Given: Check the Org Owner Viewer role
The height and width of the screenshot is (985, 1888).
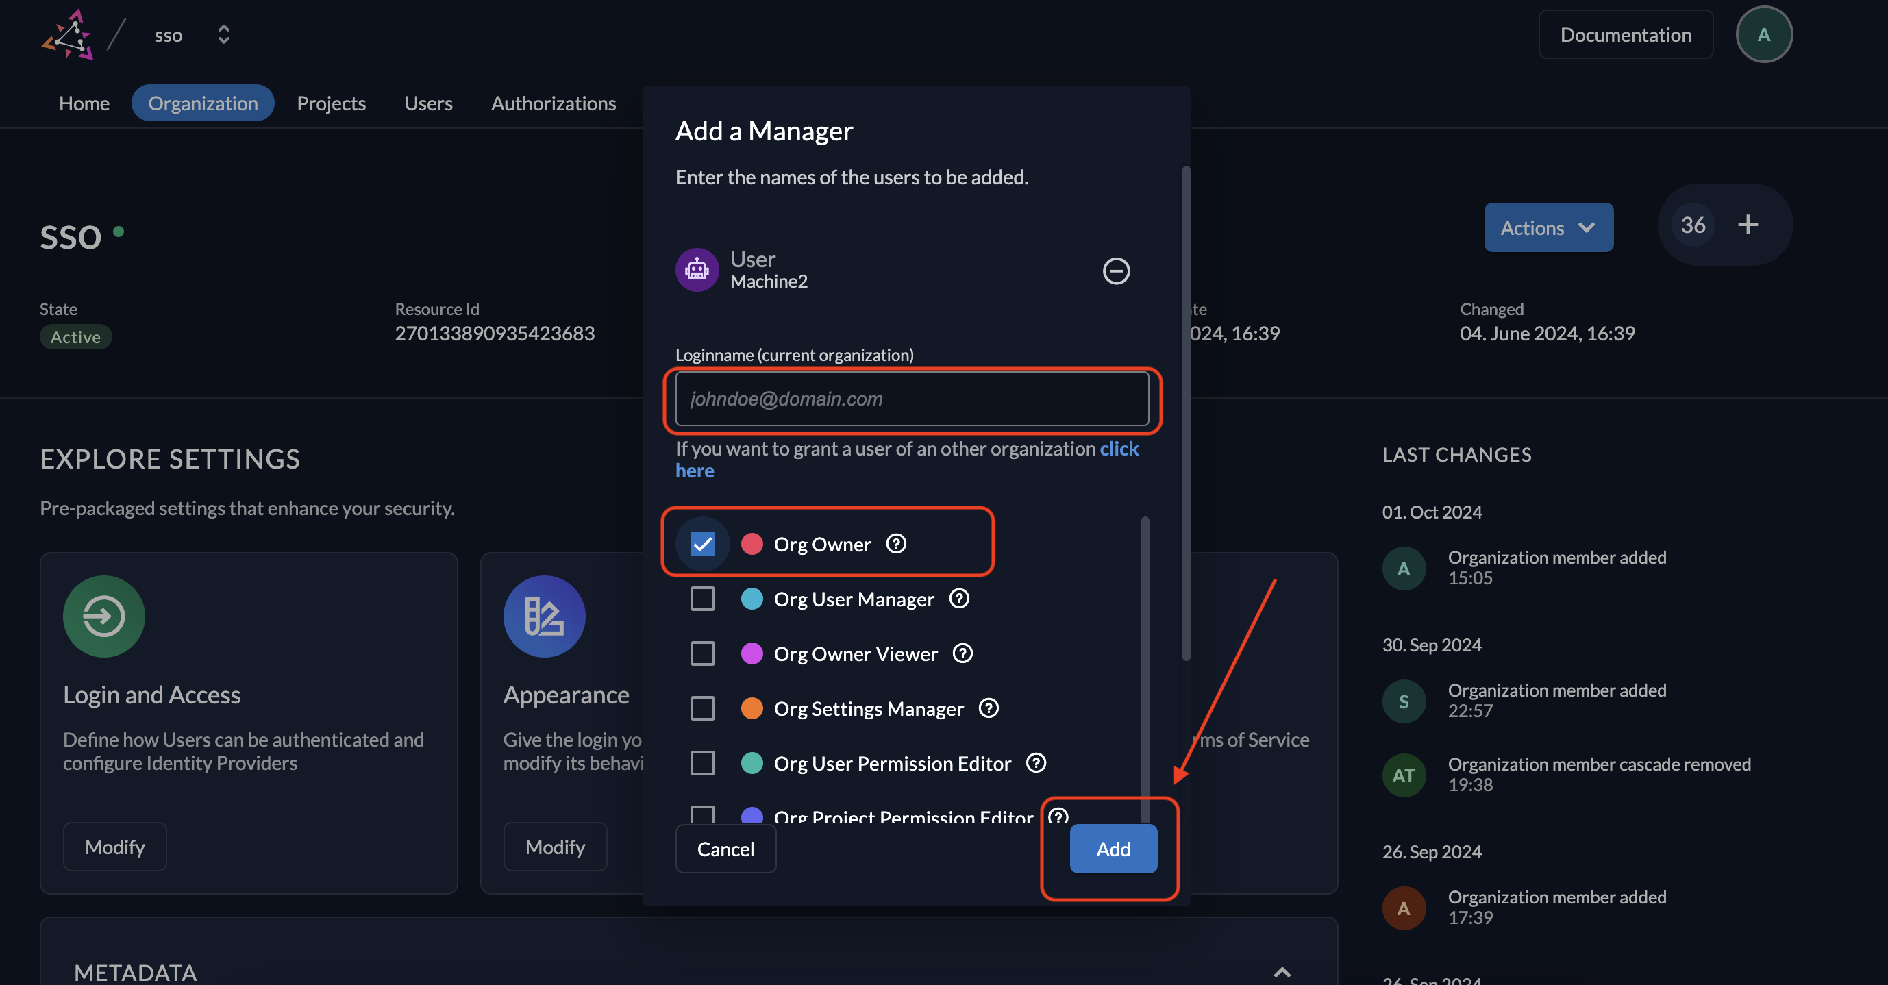Looking at the screenshot, I should (x=702, y=653).
